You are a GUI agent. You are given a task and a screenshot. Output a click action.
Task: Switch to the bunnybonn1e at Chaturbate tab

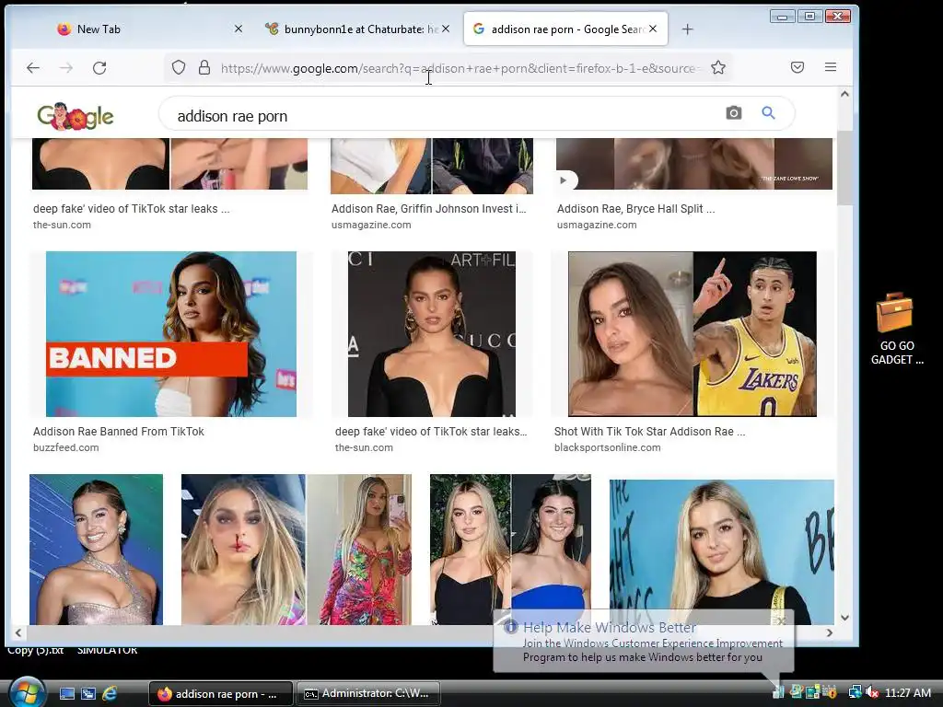coord(358,29)
